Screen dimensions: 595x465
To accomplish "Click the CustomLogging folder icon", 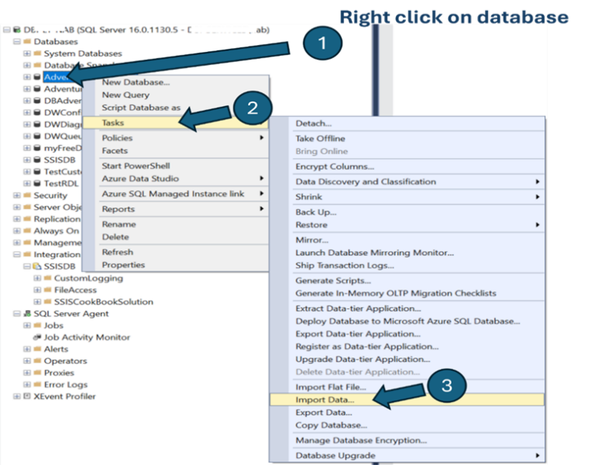I will click(x=46, y=278).
